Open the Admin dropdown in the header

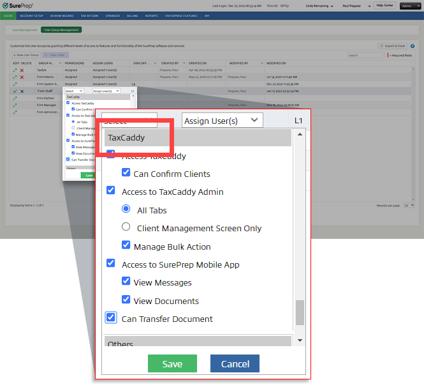pos(409,5)
